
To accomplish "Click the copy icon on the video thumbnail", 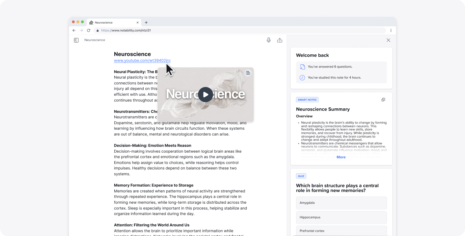I will point(248,73).
